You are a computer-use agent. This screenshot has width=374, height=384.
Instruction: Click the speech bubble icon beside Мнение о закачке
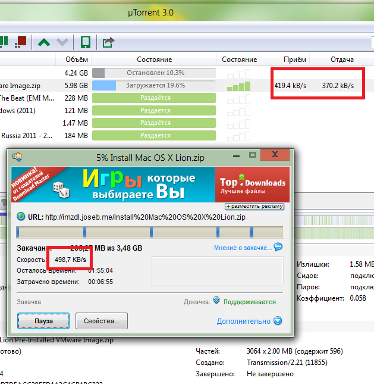click(278, 247)
